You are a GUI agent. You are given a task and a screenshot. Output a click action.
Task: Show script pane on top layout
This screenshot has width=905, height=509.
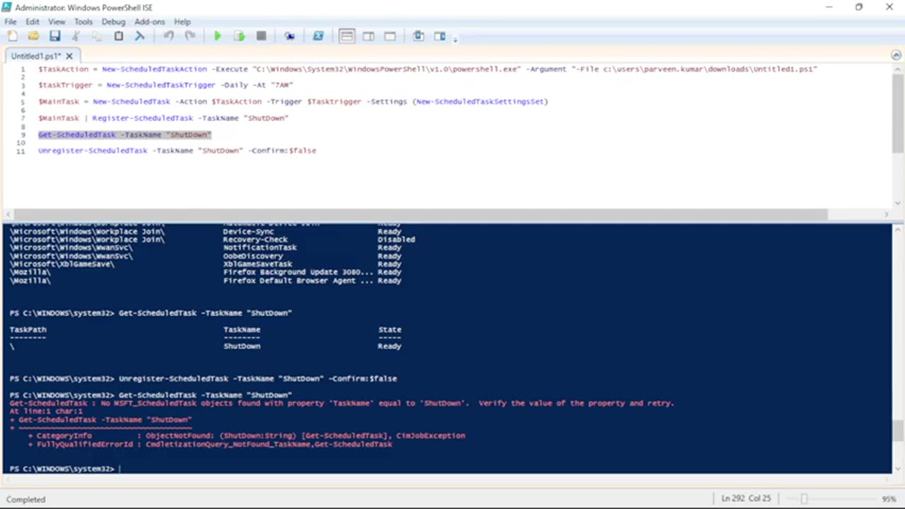[x=346, y=36]
